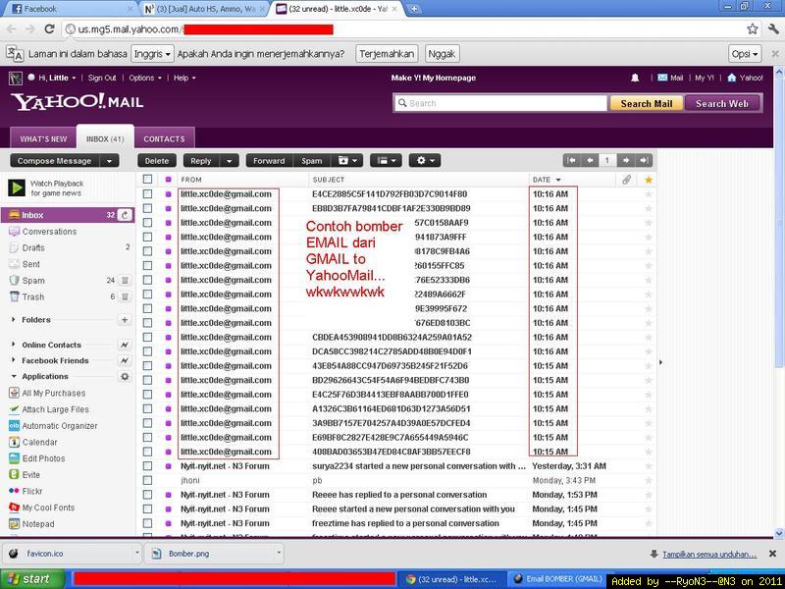
Task: Open Spam folder in sidebar
Action: [x=33, y=281]
